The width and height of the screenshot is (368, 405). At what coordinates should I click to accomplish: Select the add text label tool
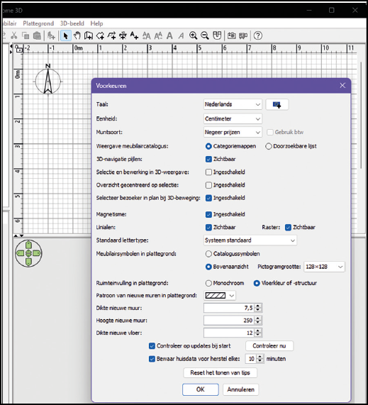click(x=134, y=35)
